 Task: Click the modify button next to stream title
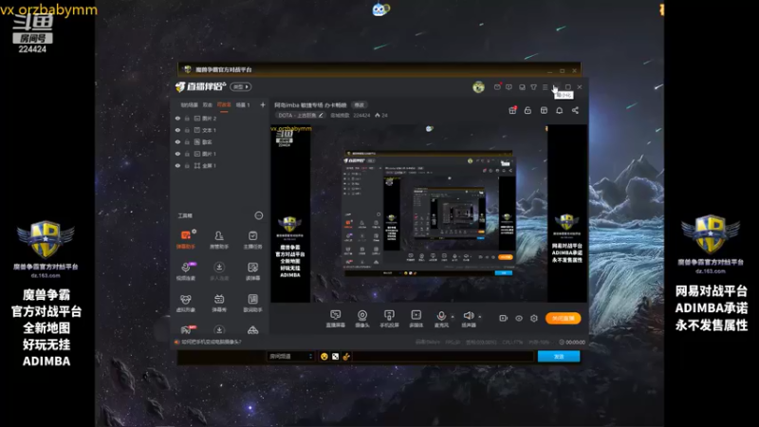360,104
